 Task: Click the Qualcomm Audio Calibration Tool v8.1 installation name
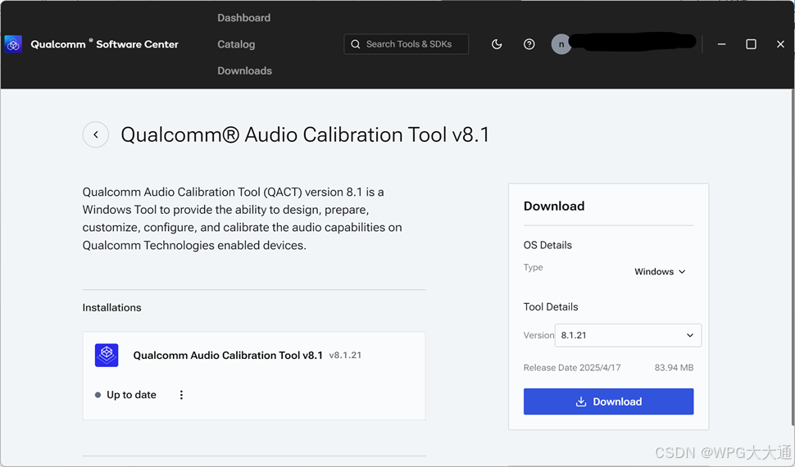[x=228, y=356]
